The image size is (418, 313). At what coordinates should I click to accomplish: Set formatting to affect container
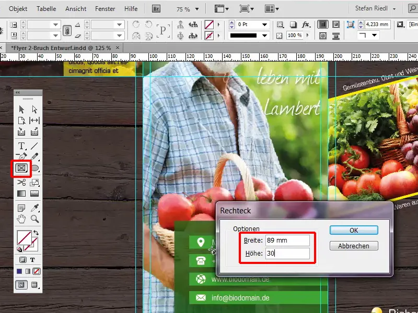coord(23,260)
